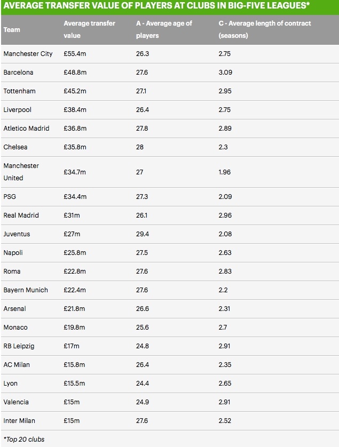Select Real Madrid's £31m value

72,215
